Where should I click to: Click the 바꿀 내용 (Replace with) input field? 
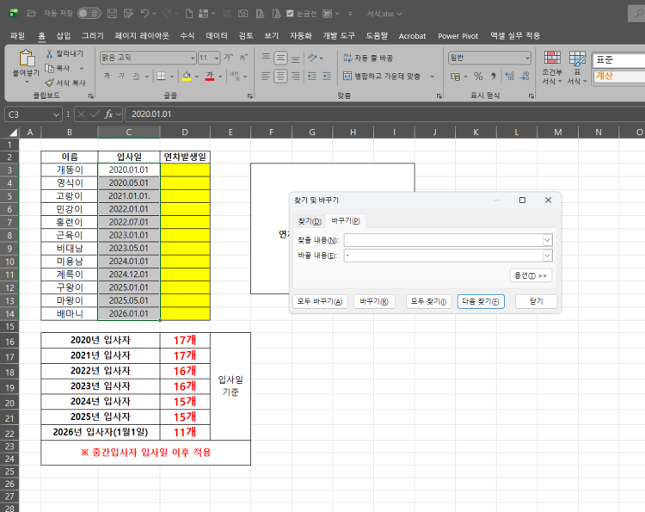442,256
